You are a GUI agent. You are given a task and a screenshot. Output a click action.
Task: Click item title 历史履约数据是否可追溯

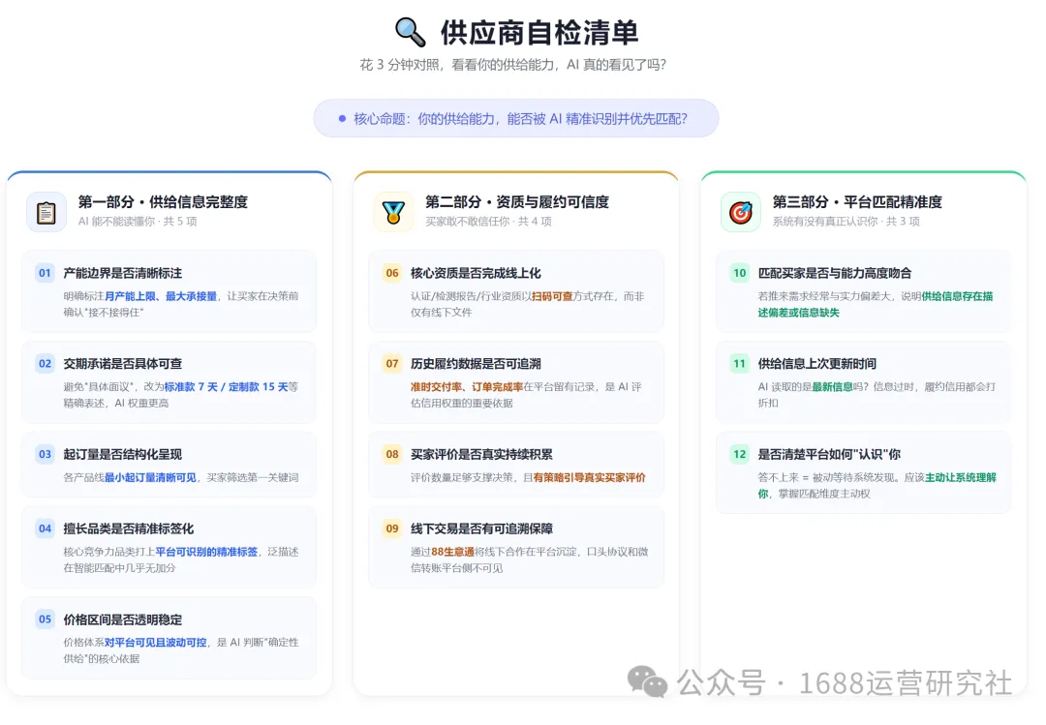click(476, 364)
